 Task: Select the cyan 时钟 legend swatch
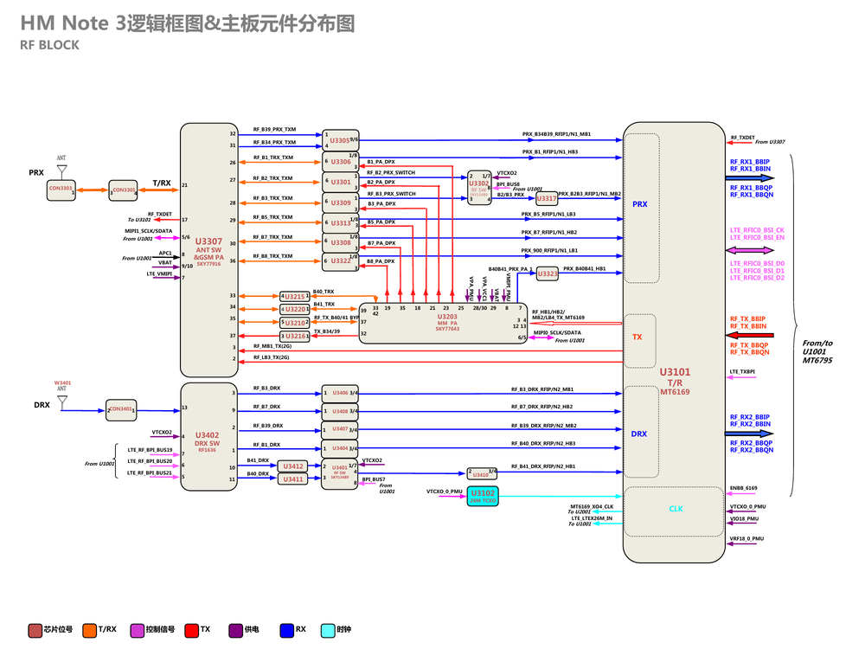(x=328, y=630)
